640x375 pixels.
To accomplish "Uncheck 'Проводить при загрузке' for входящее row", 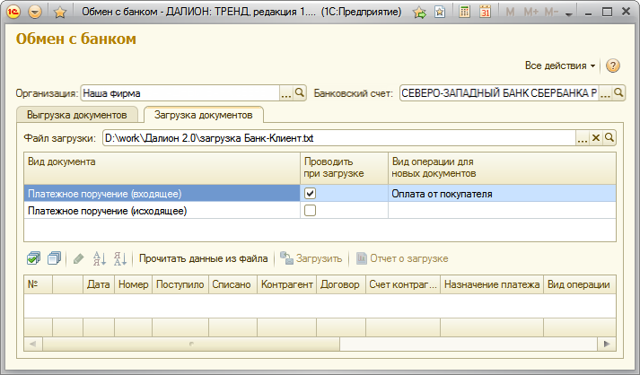I will pyautogui.click(x=311, y=194).
